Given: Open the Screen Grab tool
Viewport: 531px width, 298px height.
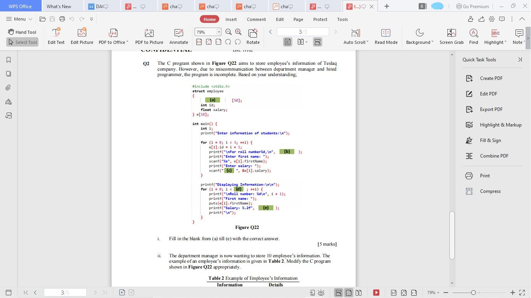Looking at the screenshot, I should 451,36.
